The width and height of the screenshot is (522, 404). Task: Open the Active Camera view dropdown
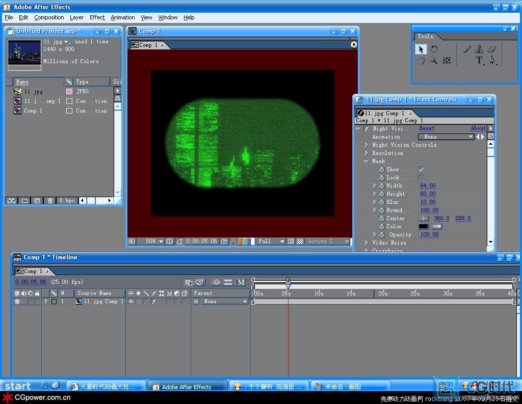(328, 241)
